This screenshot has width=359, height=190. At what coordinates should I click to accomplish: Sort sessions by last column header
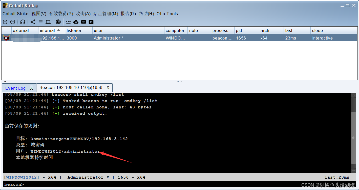point(297,30)
